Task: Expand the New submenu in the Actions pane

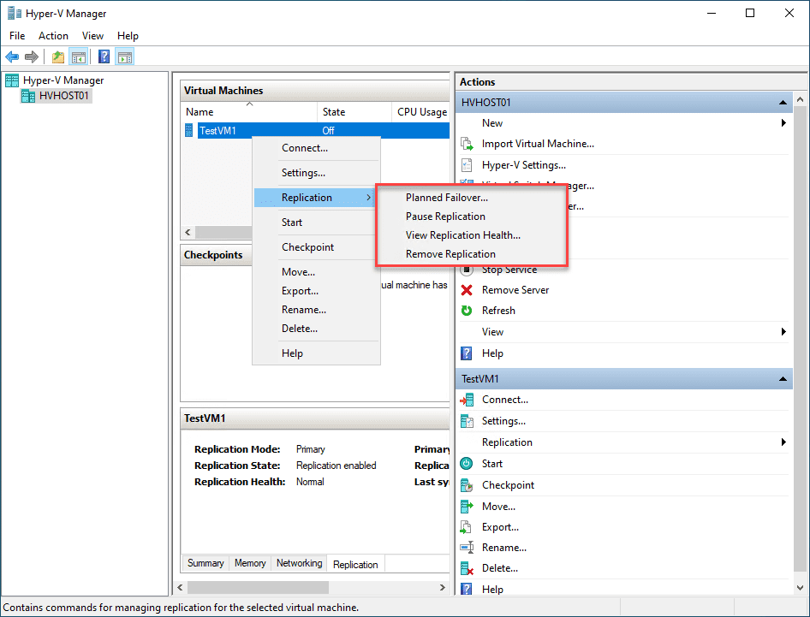Action: tap(783, 123)
